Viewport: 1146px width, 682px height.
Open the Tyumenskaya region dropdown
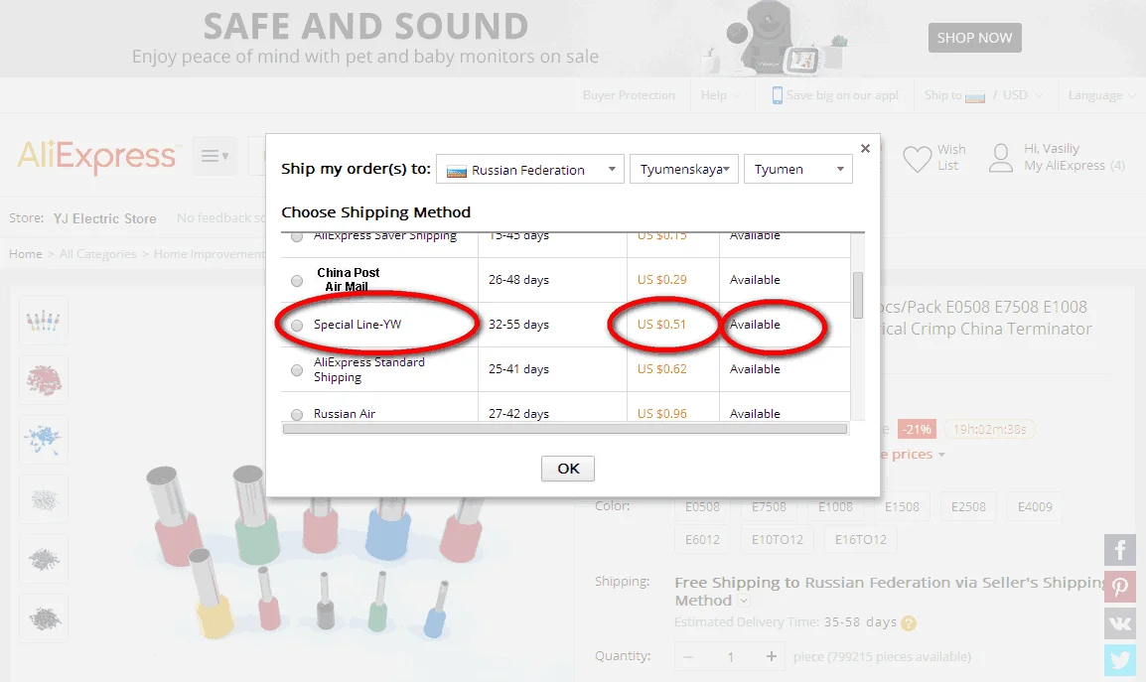pos(684,169)
